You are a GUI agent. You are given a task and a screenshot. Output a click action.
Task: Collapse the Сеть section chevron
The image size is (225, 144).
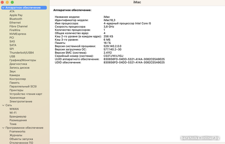click(x=3, y=105)
